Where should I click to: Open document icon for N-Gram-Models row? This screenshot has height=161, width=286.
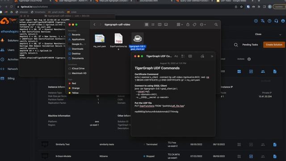(275, 157)
